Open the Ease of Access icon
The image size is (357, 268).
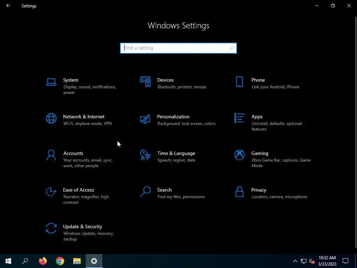(51, 192)
